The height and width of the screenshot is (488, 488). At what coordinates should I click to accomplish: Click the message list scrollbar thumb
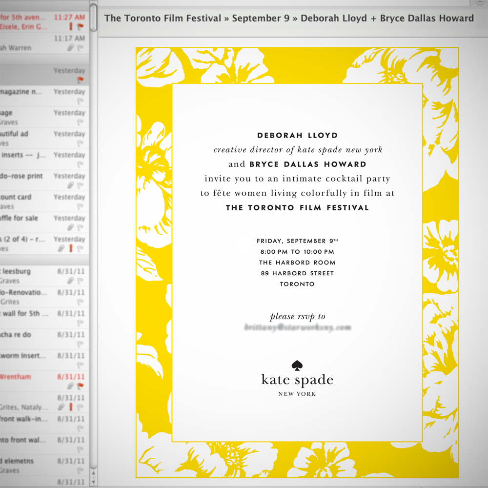pyautogui.click(x=93, y=18)
